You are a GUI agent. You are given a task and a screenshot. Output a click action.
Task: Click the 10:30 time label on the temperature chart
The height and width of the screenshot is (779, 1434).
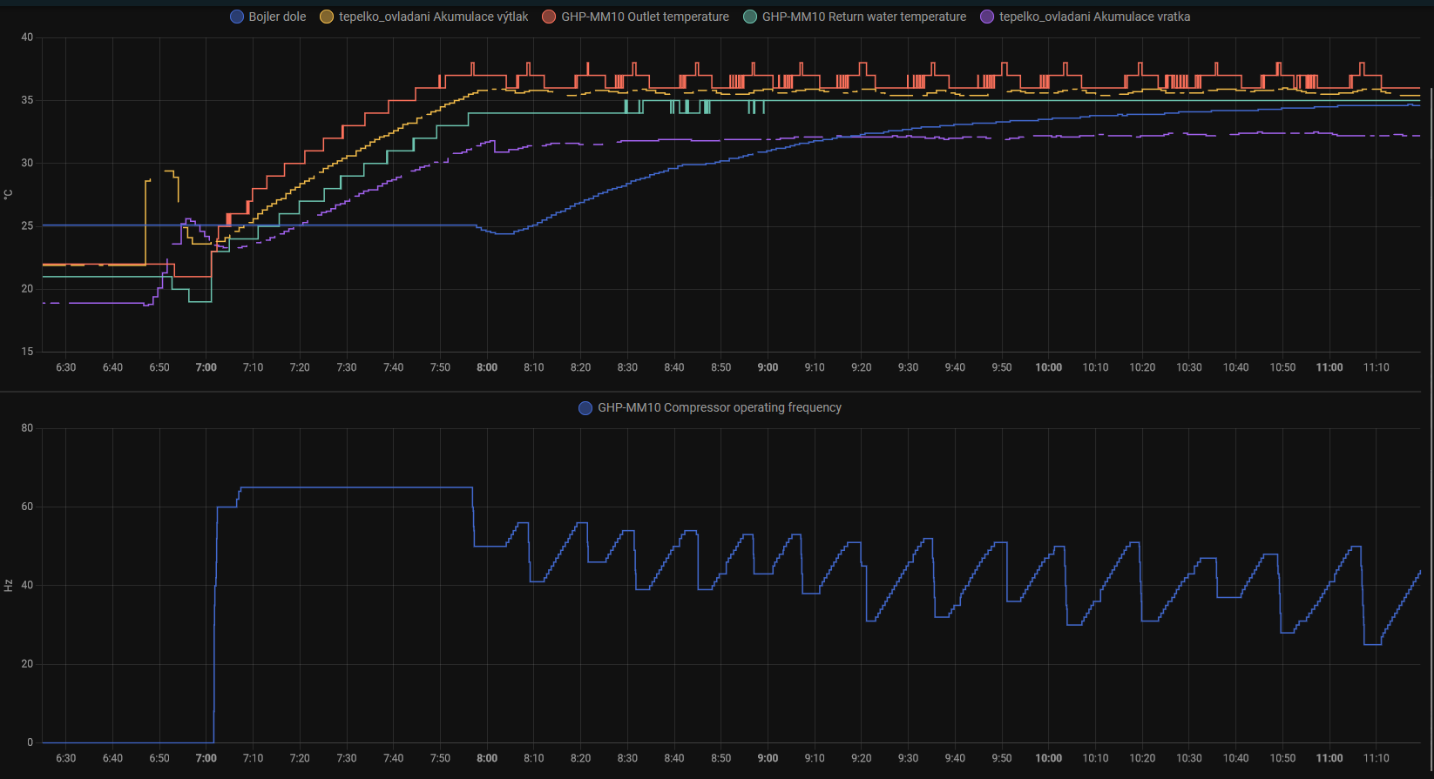1189,367
